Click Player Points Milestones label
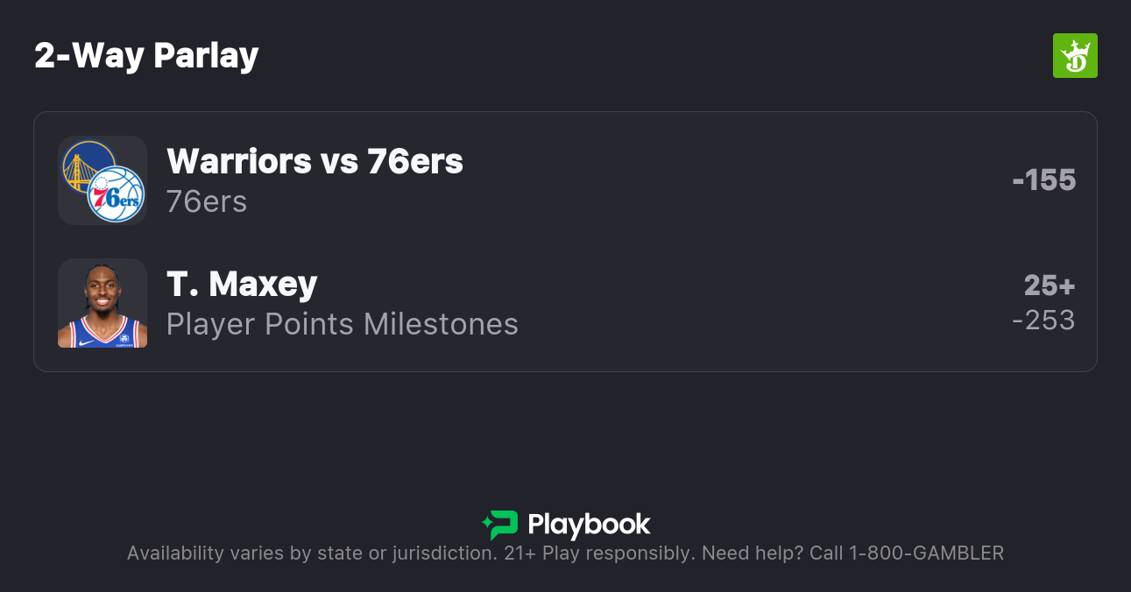 coord(343,324)
